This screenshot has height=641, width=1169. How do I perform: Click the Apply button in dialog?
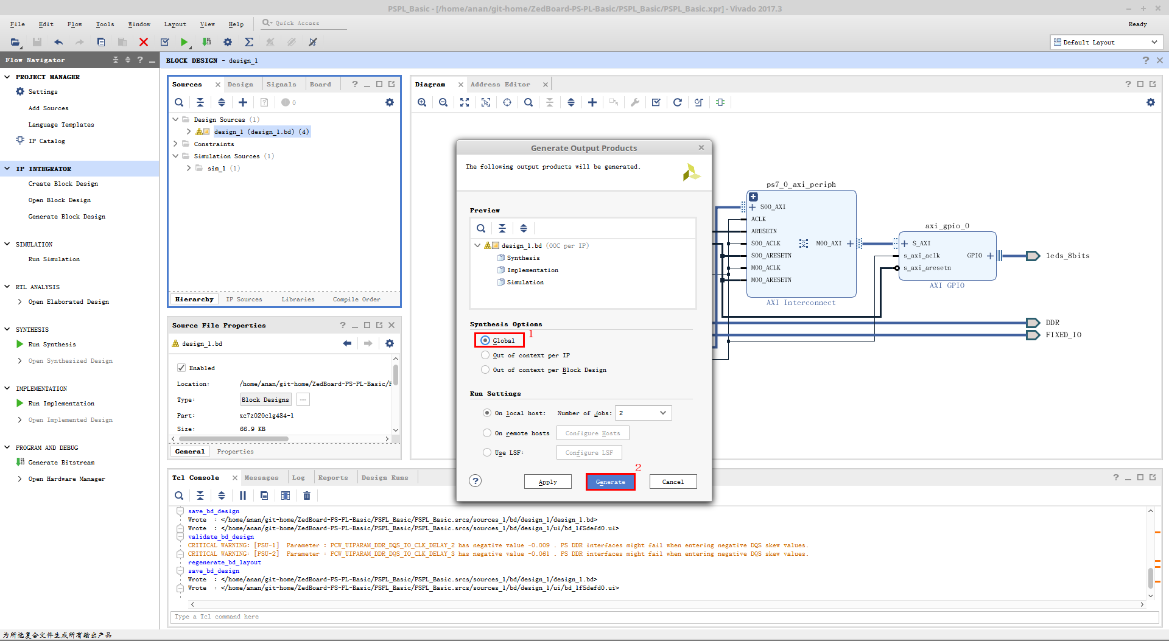click(x=548, y=482)
